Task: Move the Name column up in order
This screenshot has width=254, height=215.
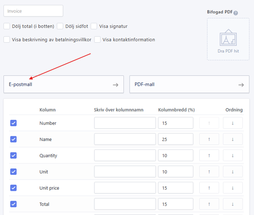Action: [x=209, y=139]
